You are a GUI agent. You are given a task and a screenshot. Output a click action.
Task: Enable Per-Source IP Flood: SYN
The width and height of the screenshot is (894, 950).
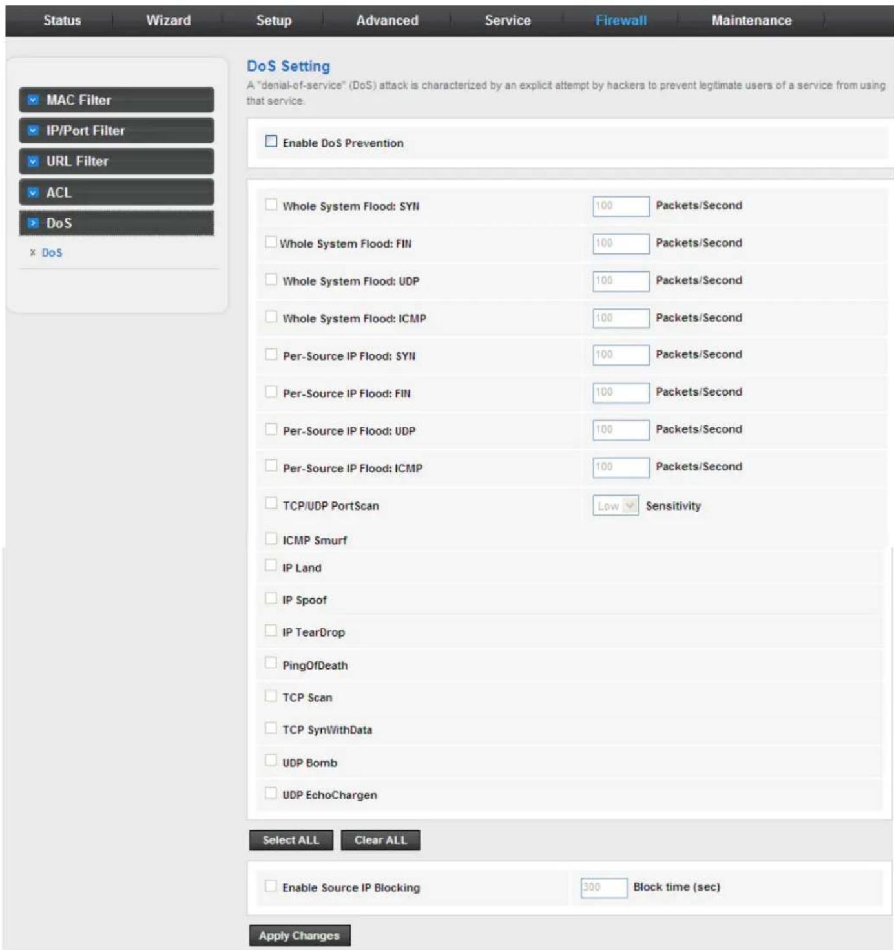coord(271,354)
